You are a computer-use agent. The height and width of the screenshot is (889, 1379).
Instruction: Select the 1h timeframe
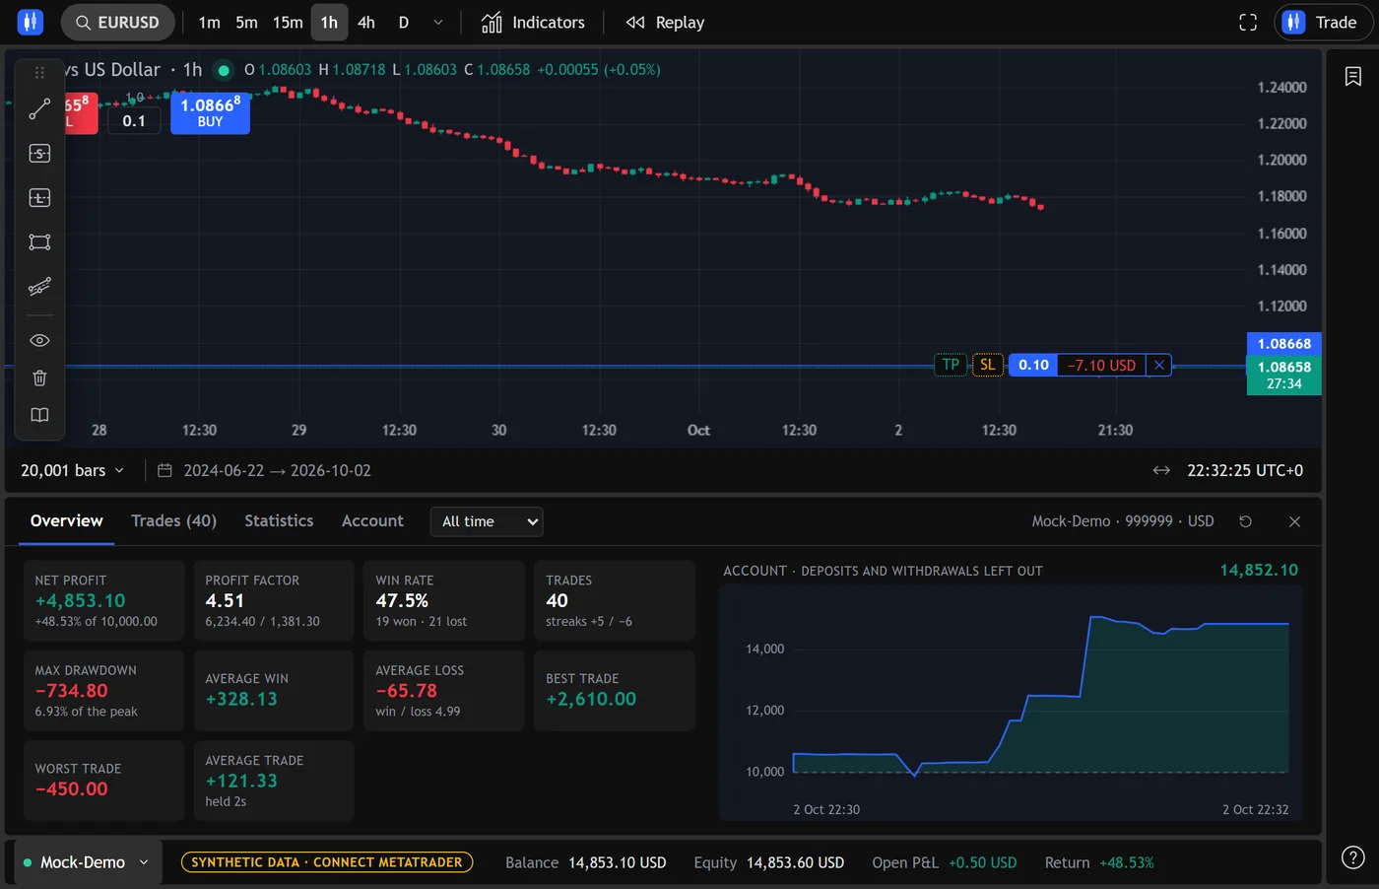(x=329, y=22)
